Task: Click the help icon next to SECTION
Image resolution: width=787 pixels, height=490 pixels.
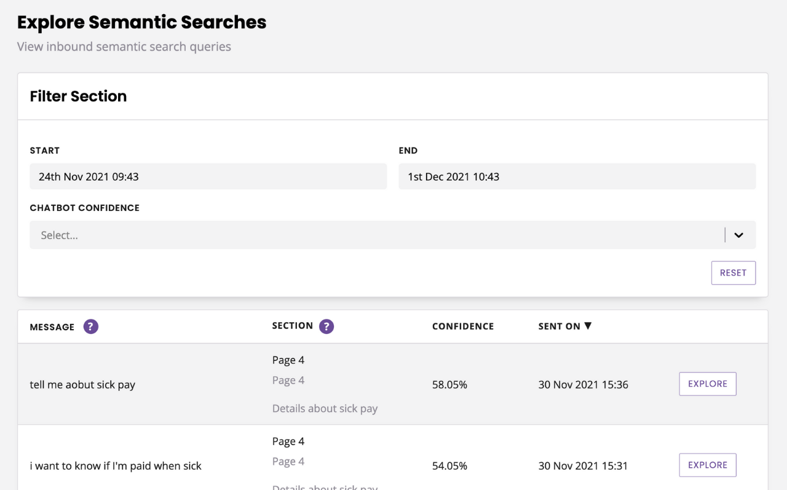Action: point(326,326)
